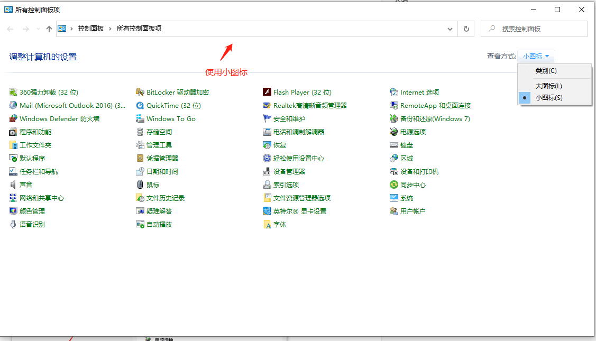Go up one folder level
The image size is (596, 341).
(49, 29)
